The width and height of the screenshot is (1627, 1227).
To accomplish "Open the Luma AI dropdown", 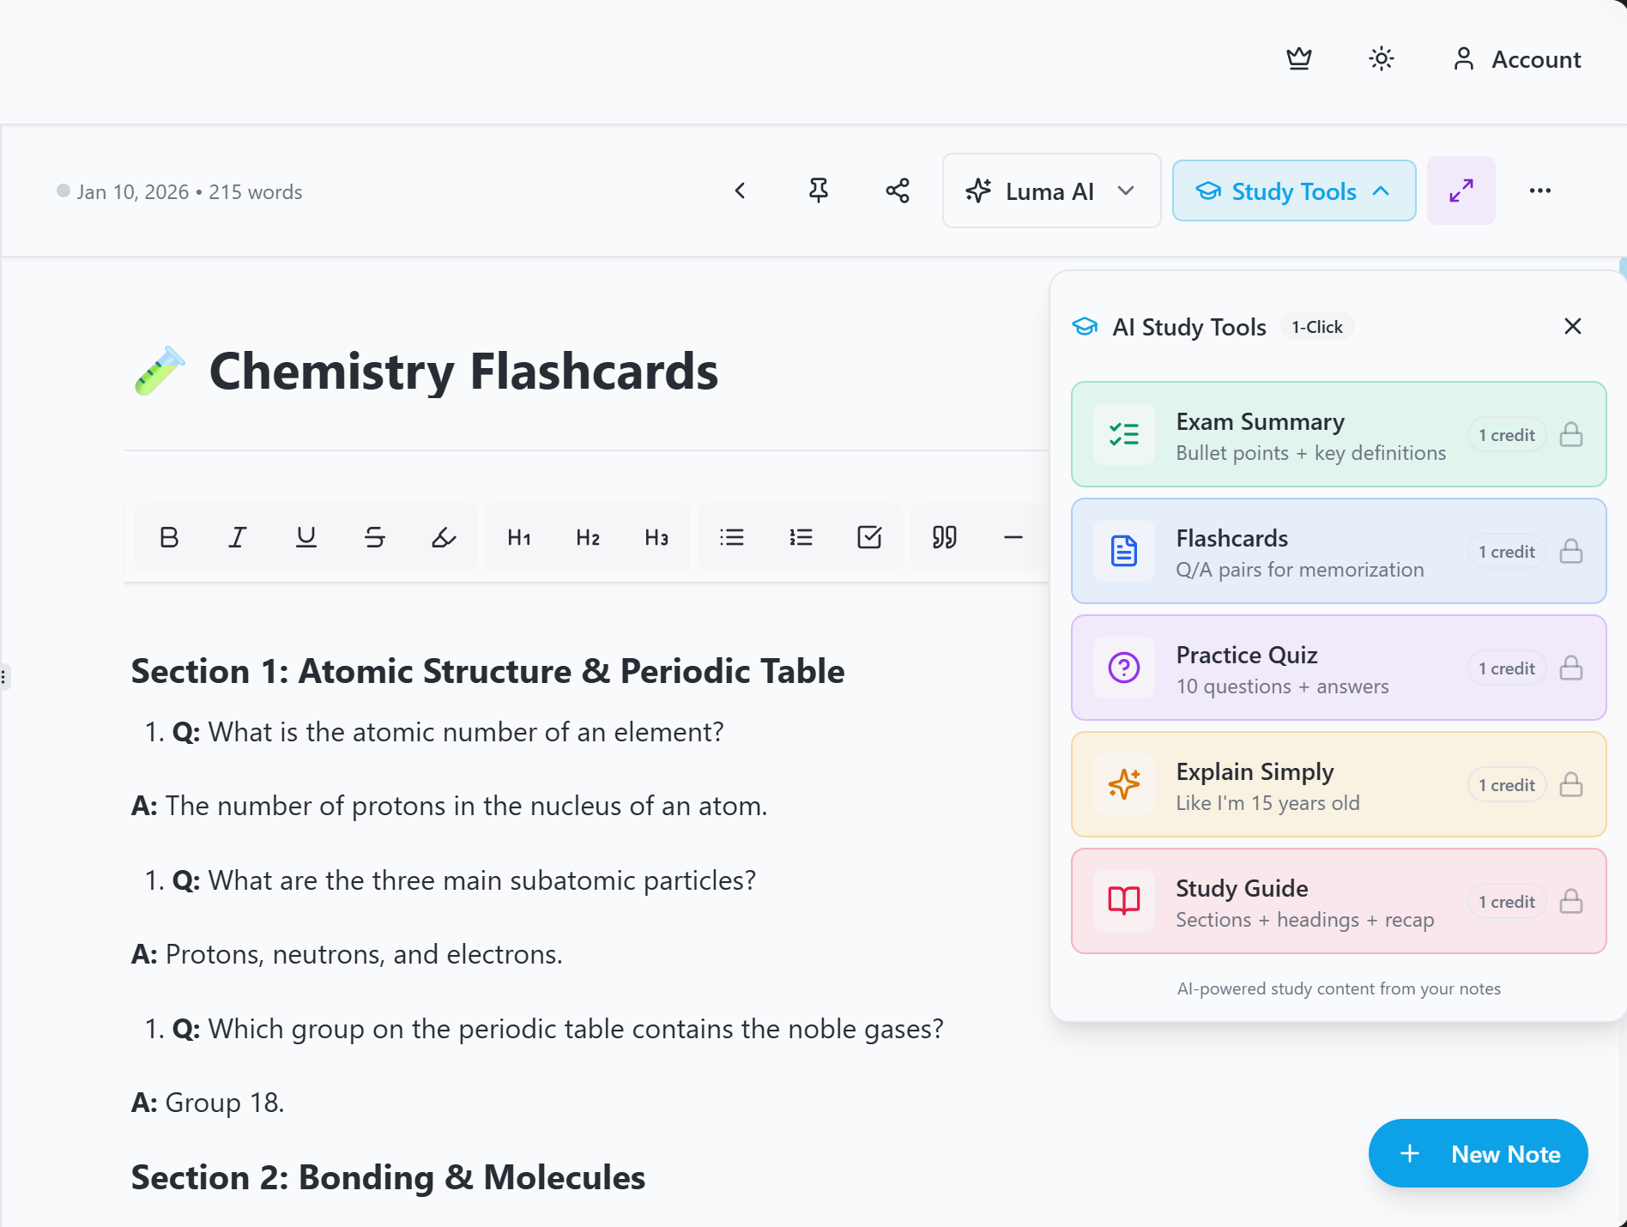I will point(1051,190).
